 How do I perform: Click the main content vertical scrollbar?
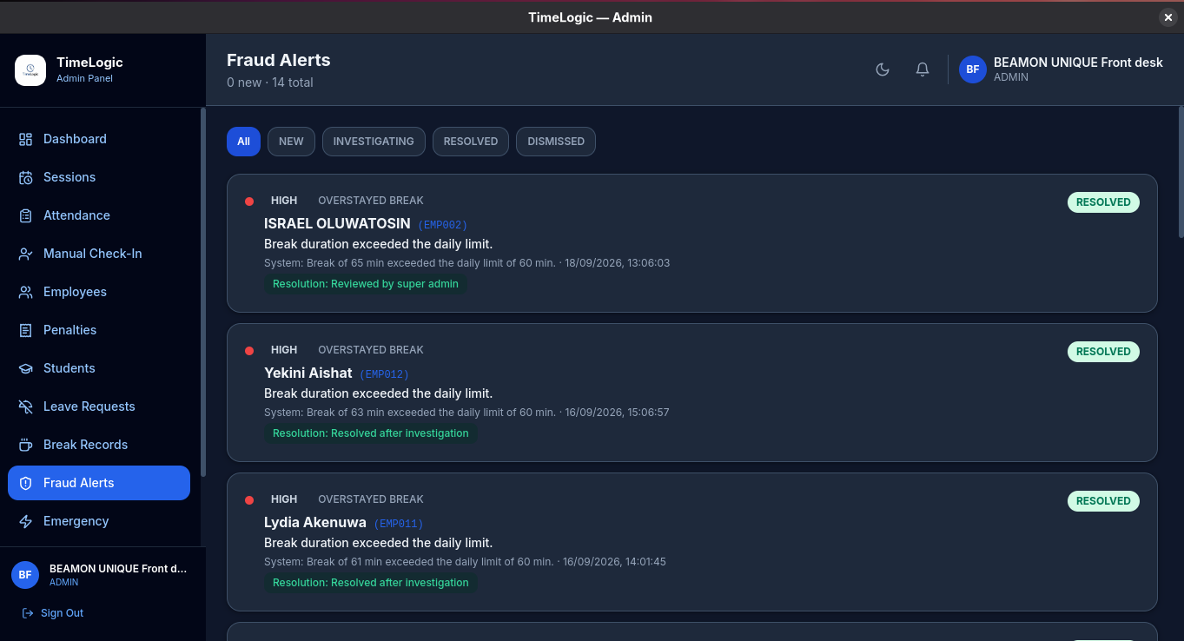point(1180,172)
